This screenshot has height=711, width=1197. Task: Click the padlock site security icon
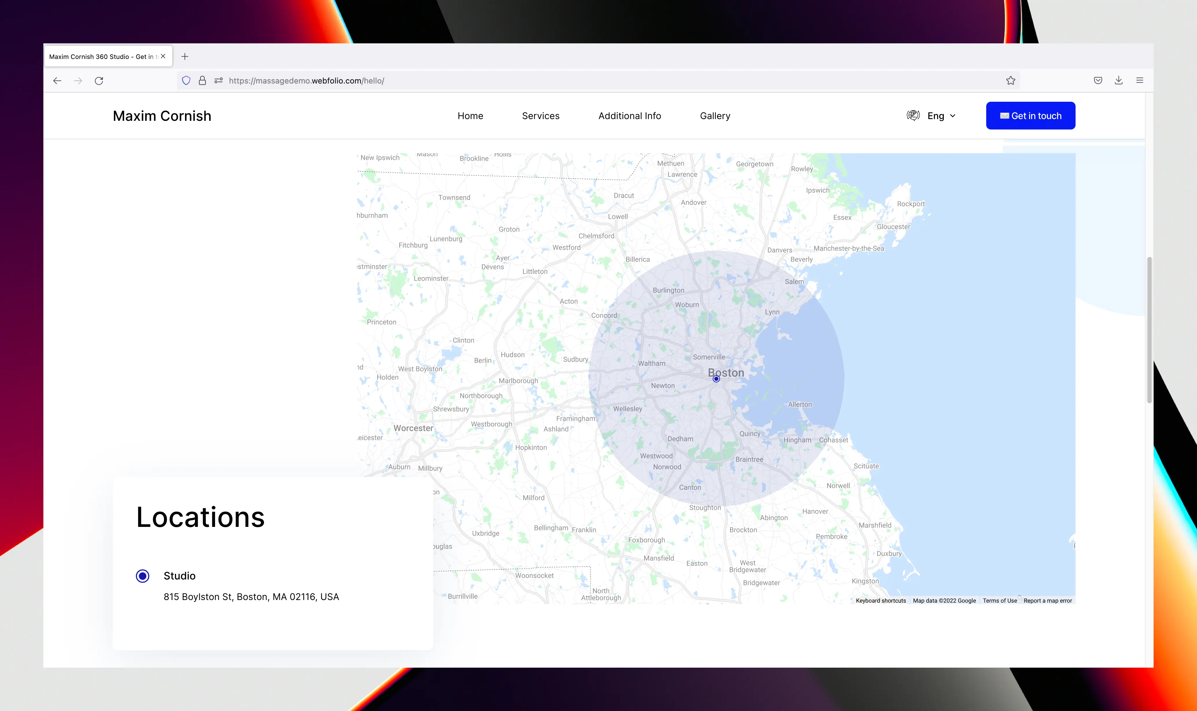pos(202,81)
